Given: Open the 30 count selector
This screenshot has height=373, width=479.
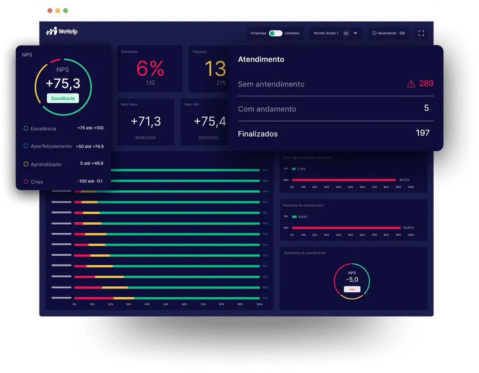Looking at the screenshot, I should (x=346, y=33).
